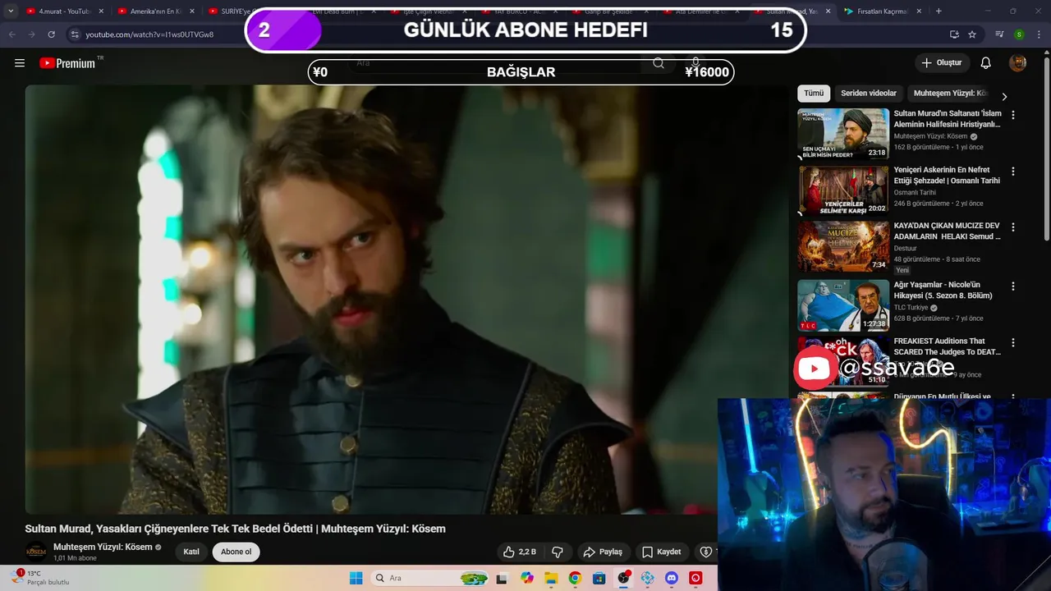Like the video showing 2,2 B likes
This screenshot has width=1051, height=591.
tap(520, 552)
